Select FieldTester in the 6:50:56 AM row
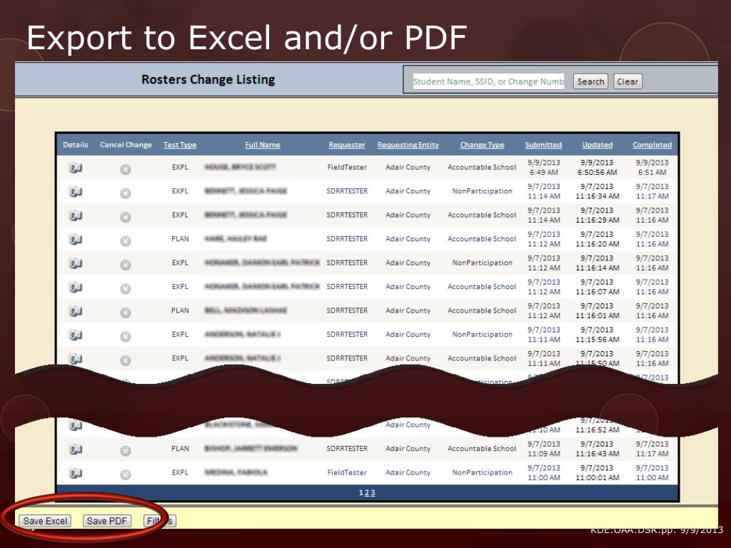The height and width of the screenshot is (548, 731). tap(347, 167)
